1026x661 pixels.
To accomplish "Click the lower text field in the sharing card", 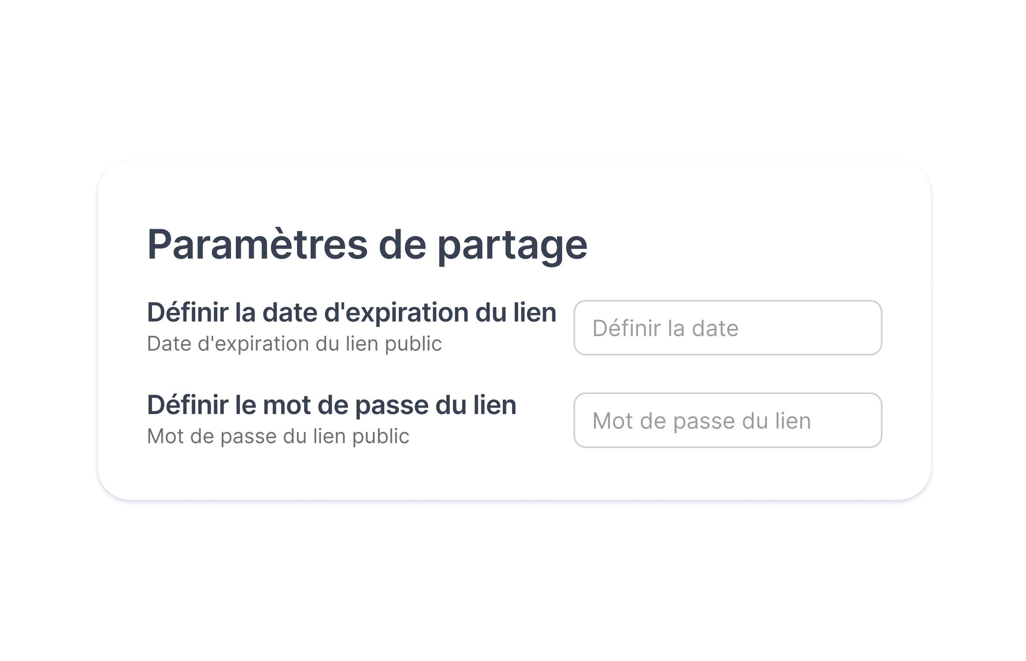I will [x=727, y=420].
